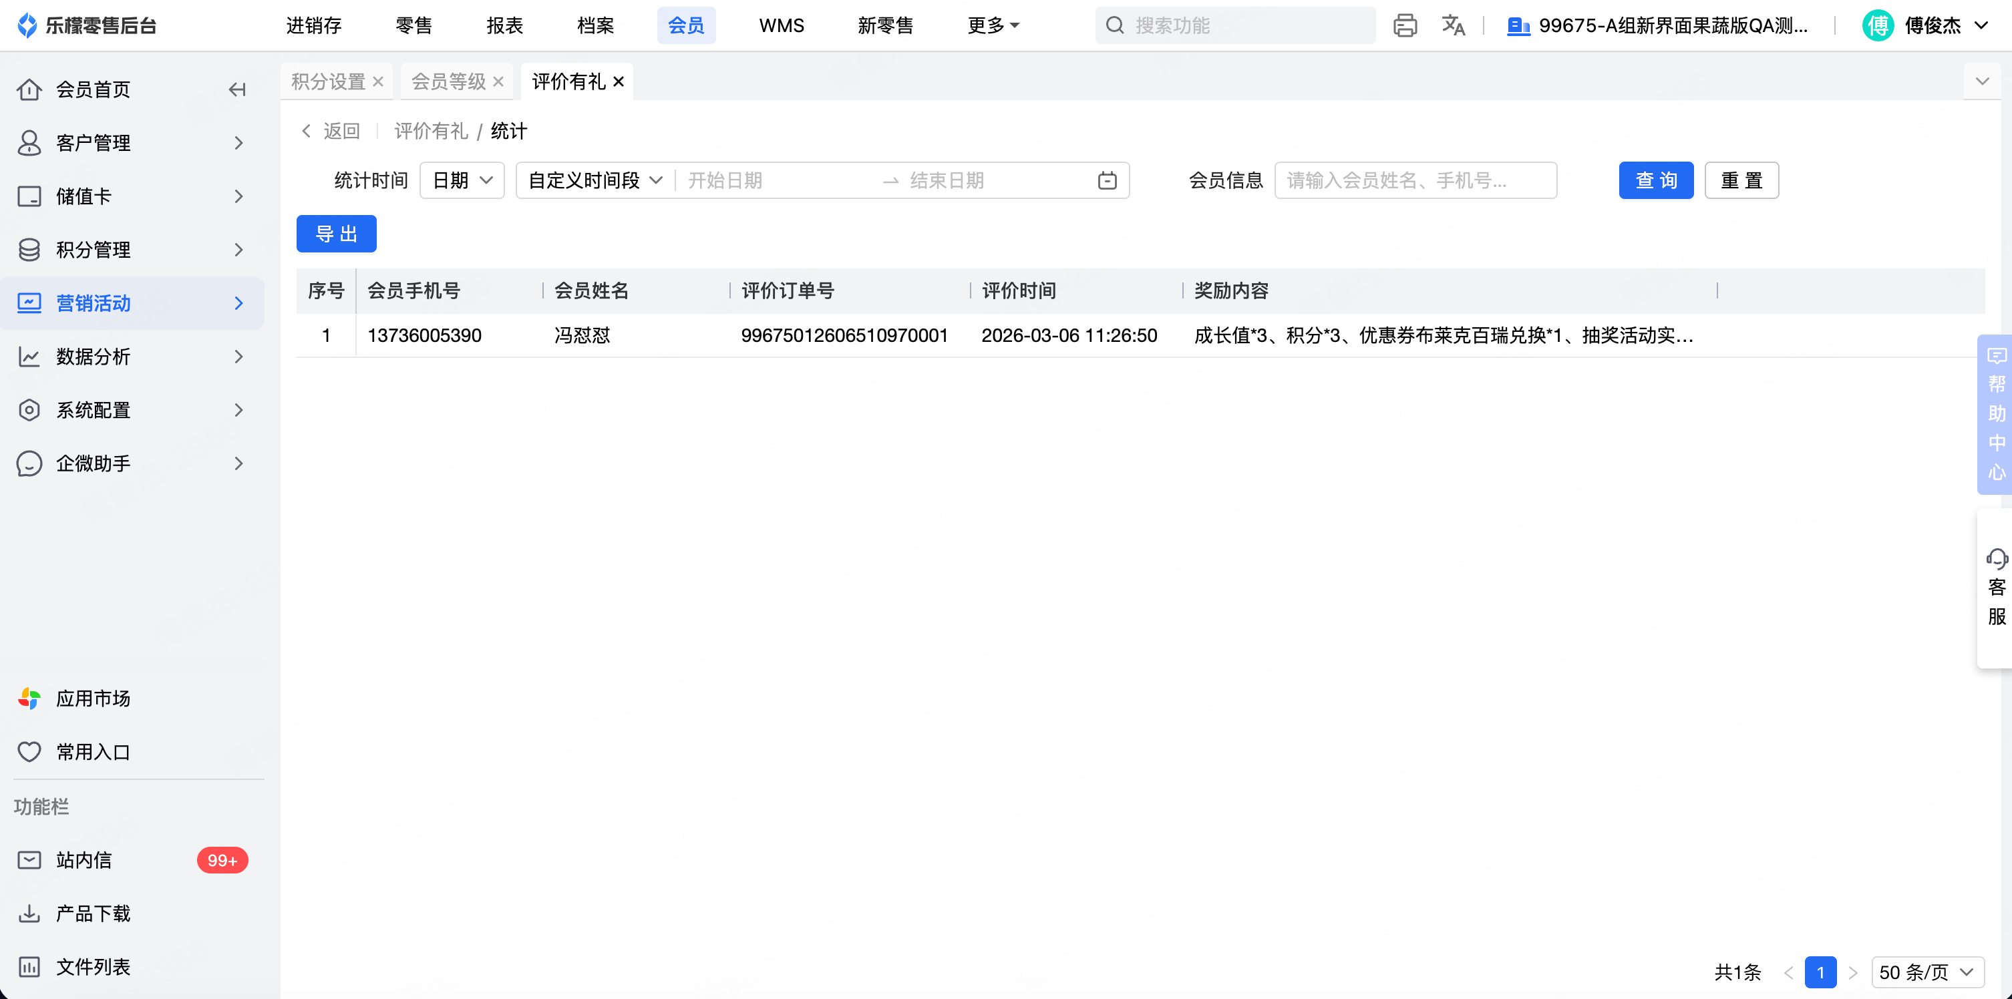The height and width of the screenshot is (999, 2012).
Task: Click the language translation icon
Action: (1453, 26)
